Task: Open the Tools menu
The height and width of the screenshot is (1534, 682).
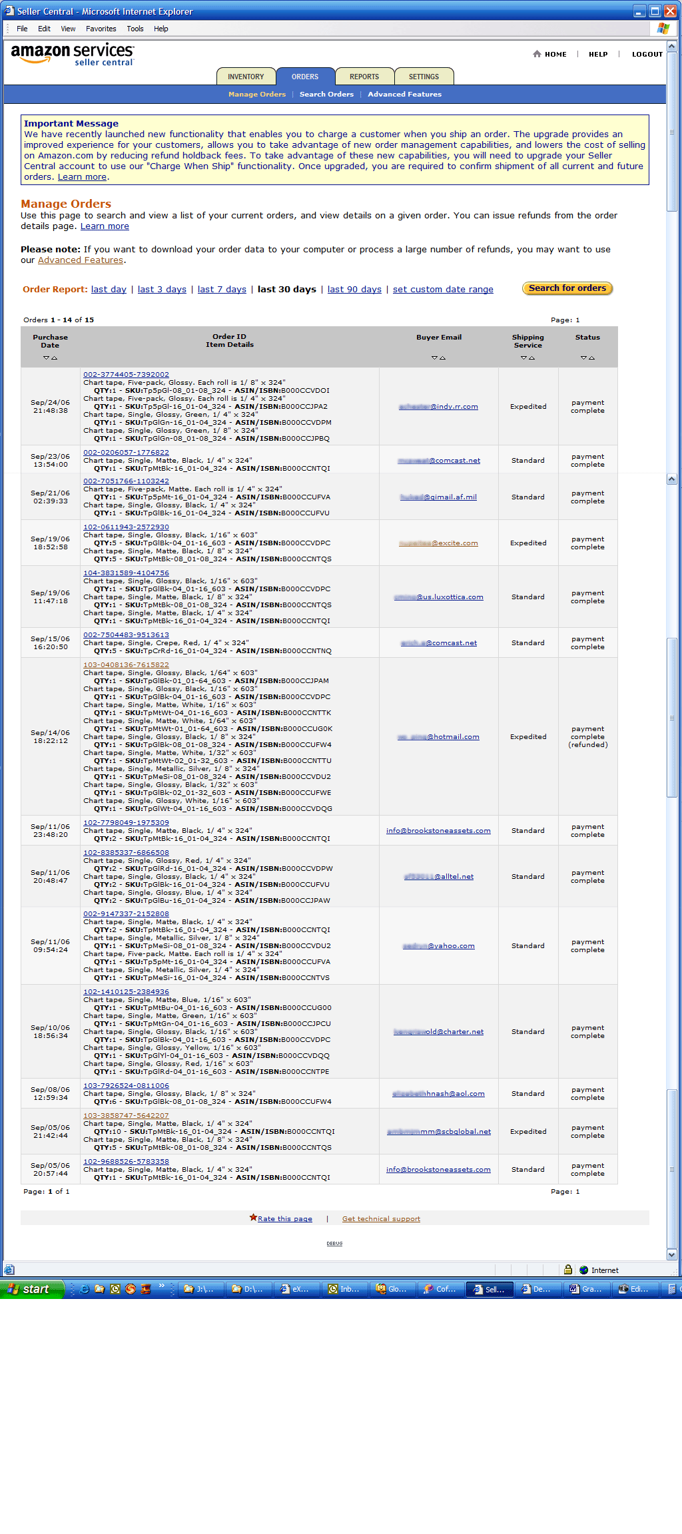Action: 135,29
